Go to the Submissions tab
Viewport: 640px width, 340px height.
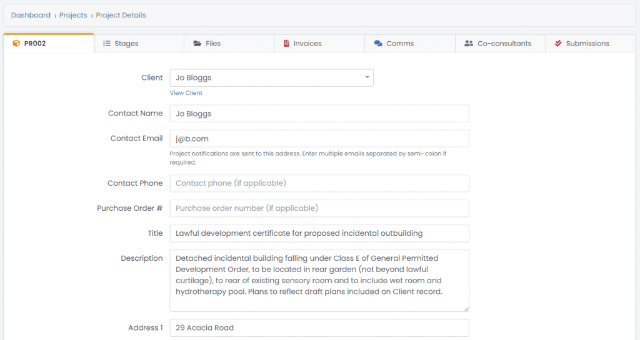(590, 43)
